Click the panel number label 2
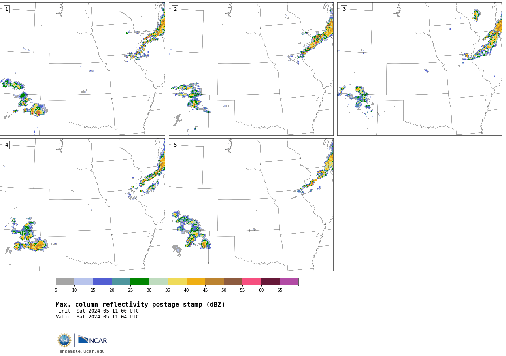The image size is (506, 356). pyautogui.click(x=175, y=9)
